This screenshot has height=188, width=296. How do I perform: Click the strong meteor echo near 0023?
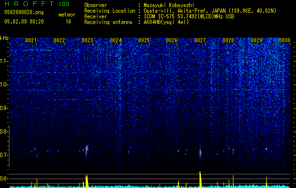tap(87, 150)
